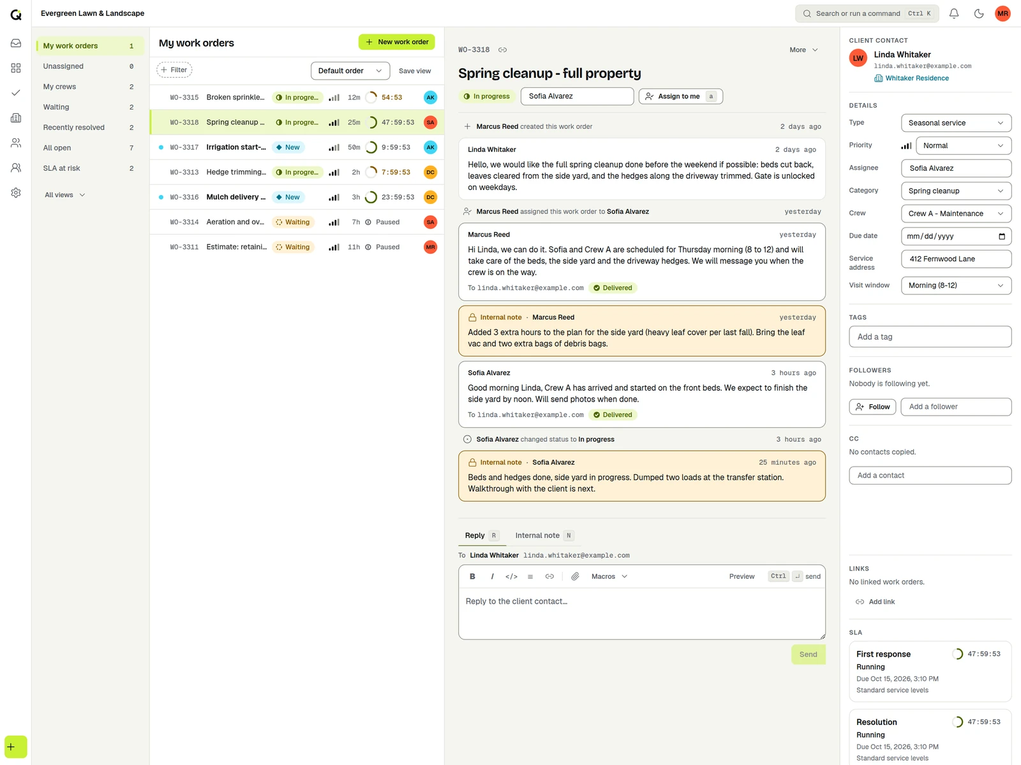This screenshot has width=1021, height=765.
Task: Focus the Add a contact field
Action: click(x=930, y=476)
